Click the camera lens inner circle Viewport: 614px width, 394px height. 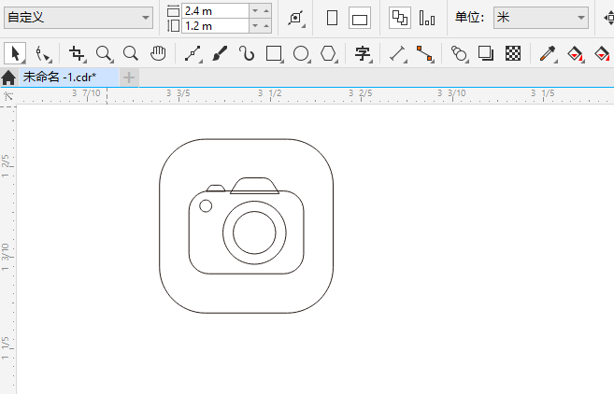tap(254, 232)
